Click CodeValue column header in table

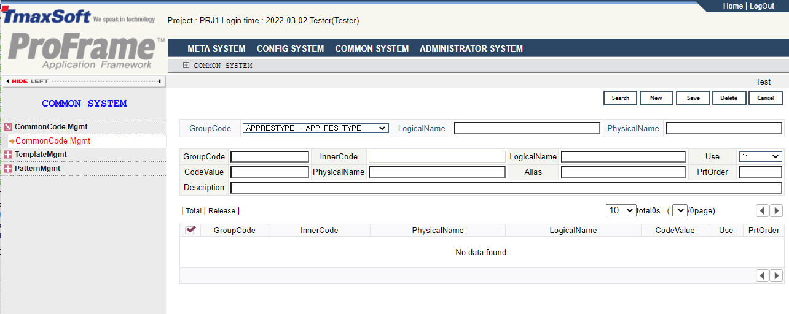click(675, 231)
